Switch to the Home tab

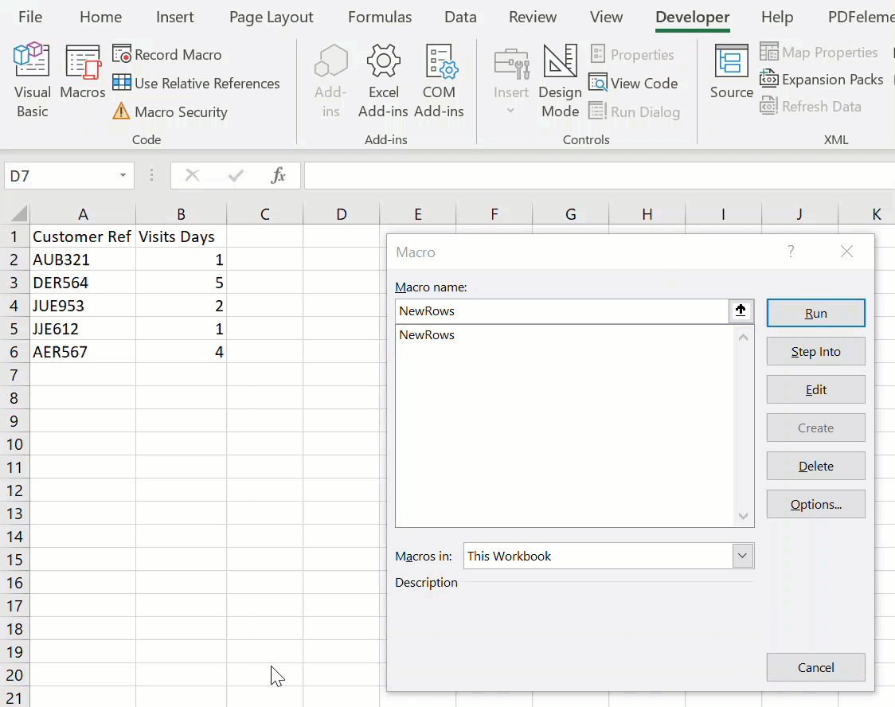pos(100,18)
